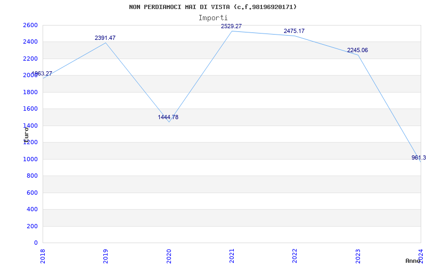This screenshot has width=426, height=266.
Task: Click the 0 y-axis value
Action: (x=36, y=243)
